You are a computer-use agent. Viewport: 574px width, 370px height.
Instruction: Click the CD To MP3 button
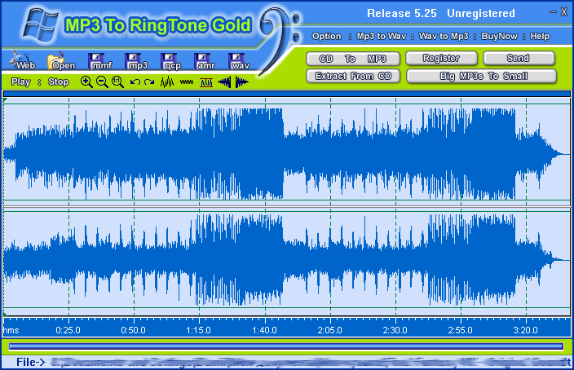pyautogui.click(x=353, y=59)
